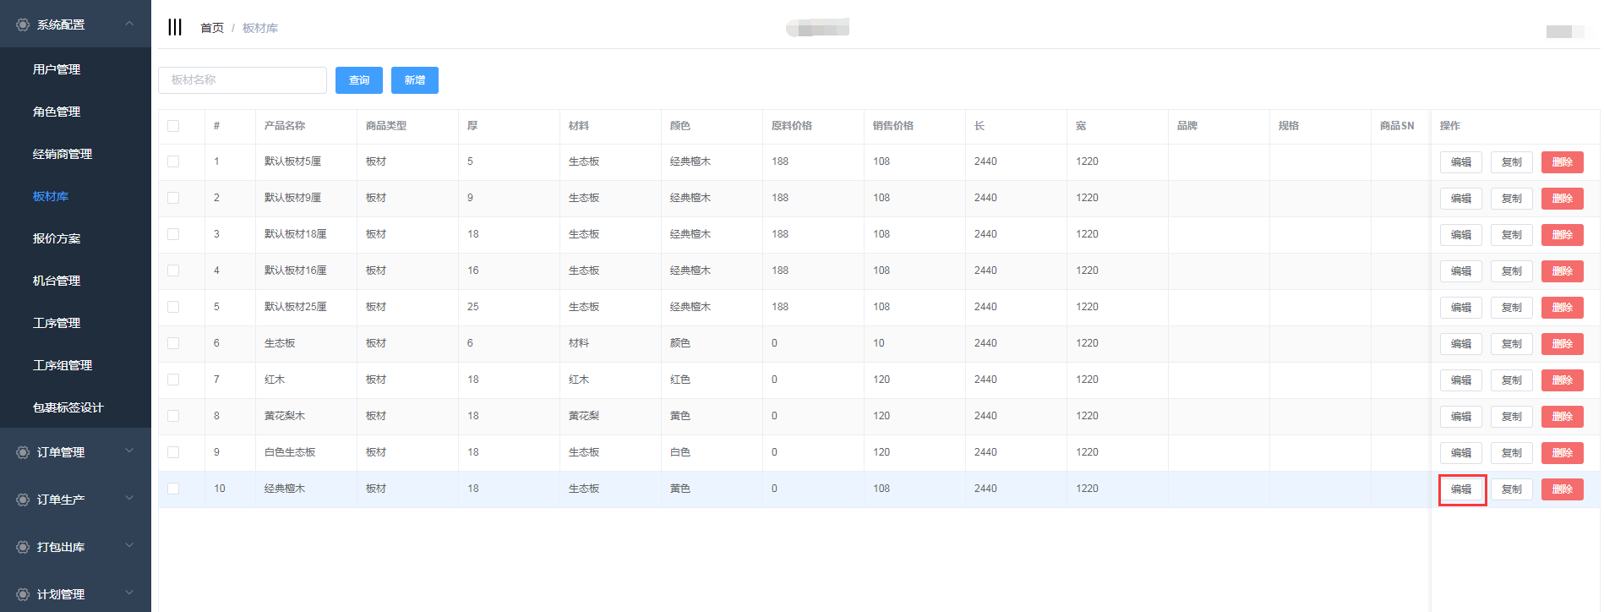Go to 报价方案 menu item
This screenshot has height=612, width=1604.
pyautogui.click(x=57, y=238)
